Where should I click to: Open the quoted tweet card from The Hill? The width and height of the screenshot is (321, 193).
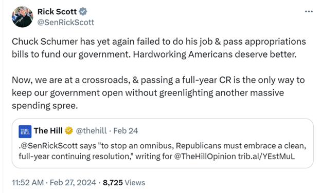[x=163, y=143]
